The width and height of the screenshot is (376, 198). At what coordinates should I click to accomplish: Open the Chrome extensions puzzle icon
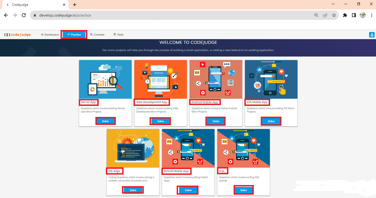345,15
